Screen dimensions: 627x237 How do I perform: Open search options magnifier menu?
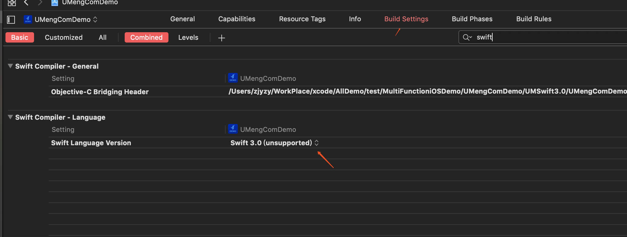[467, 37]
